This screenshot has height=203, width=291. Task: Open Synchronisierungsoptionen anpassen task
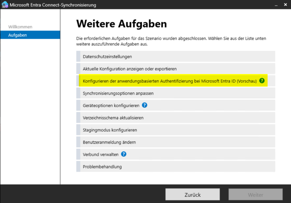176,93
